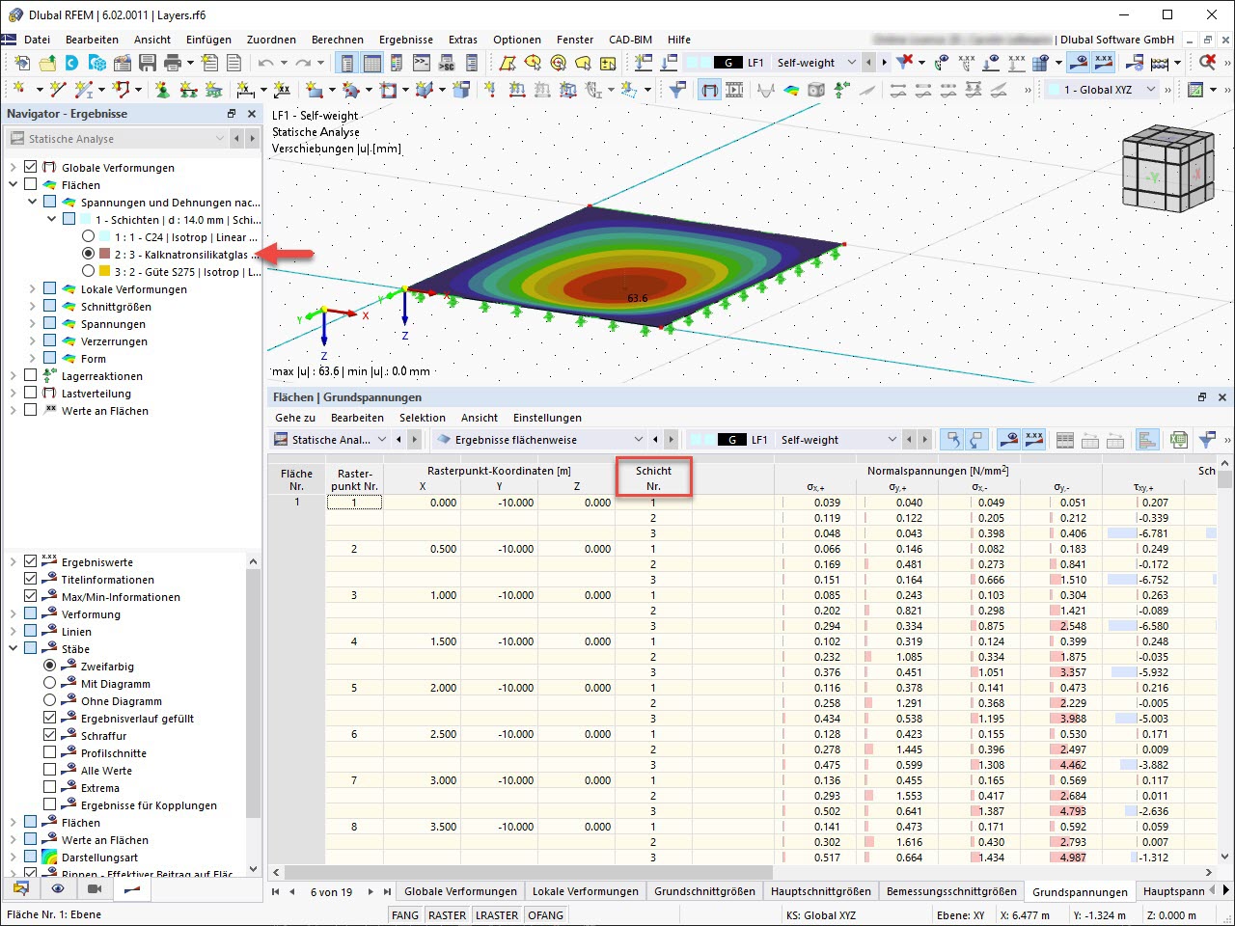Jump to the first table page
The image size is (1235, 926).
tap(276, 892)
